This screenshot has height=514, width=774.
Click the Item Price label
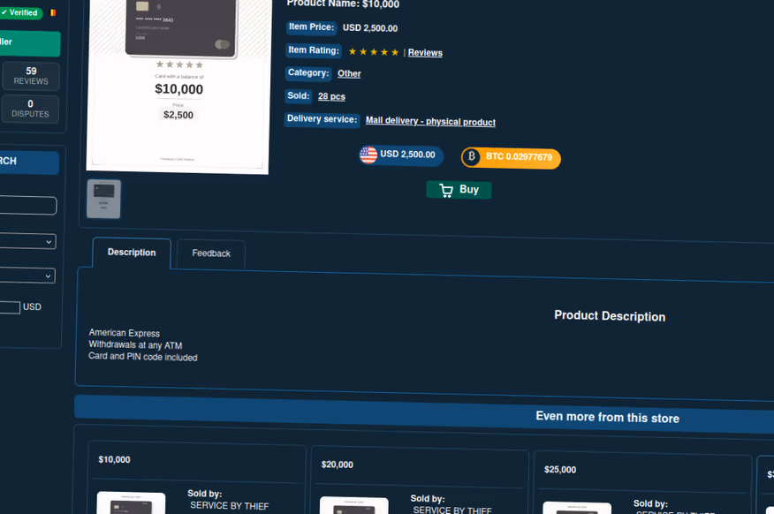pos(311,27)
